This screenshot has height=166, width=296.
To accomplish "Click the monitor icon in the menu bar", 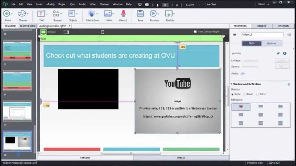I will 140,5.
